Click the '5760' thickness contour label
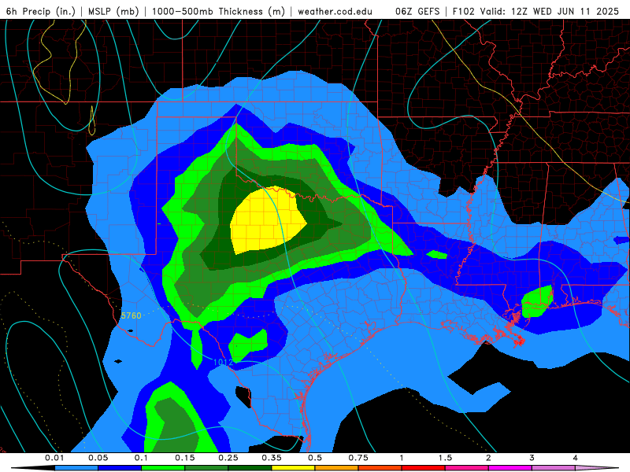Screen dimensions: 630x472 (131, 315)
